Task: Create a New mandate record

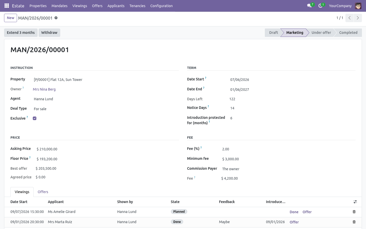Action: click(10, 18)
